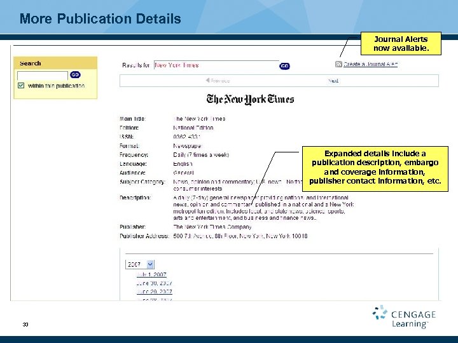The height and width of the screenshot is (343, 458).
Task: Click the Format value Newspaper
Action: (x=188, y=145)
